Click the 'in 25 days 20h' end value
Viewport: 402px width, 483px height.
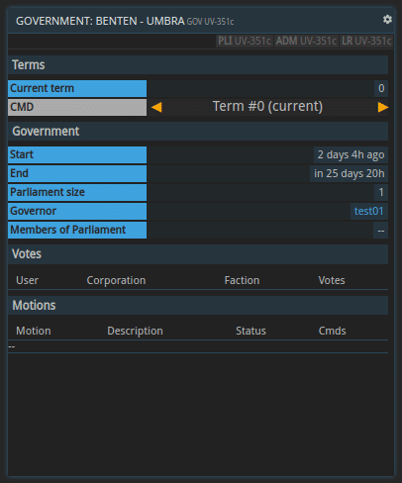349,173
